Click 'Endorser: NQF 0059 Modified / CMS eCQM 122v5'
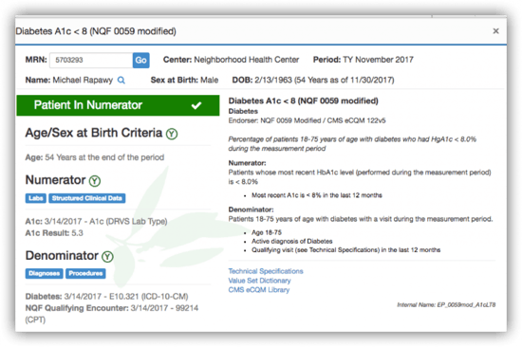The width and height of the screenshot is (522, 347). click(x=307, y=120)
